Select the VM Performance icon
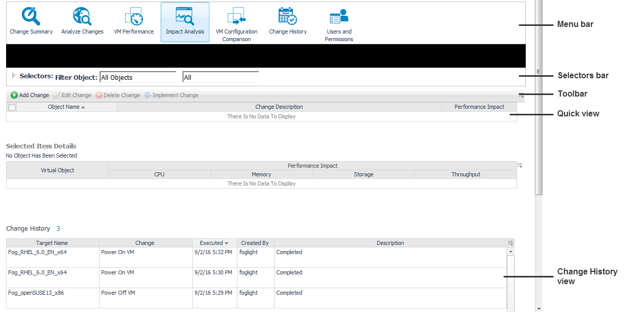This screenshot has height=312, width=632. (x=134, y=17)
